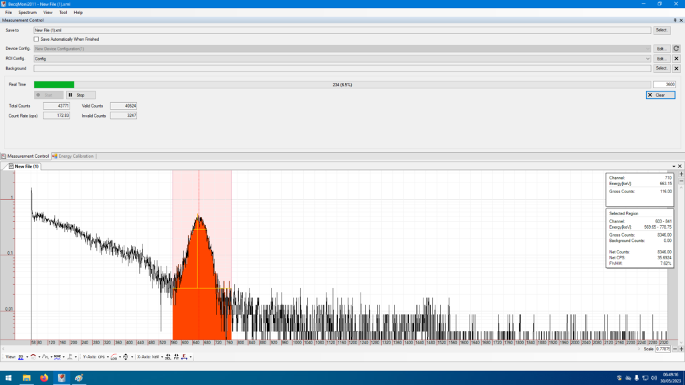Toggle the LOG Y-axis scale icon
The height and width of the screenshot is (385, 685).
click(x=114, y=357)
